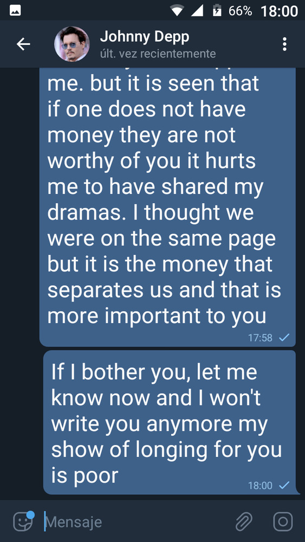Select the 'If I bother you' message

point(170,422)
